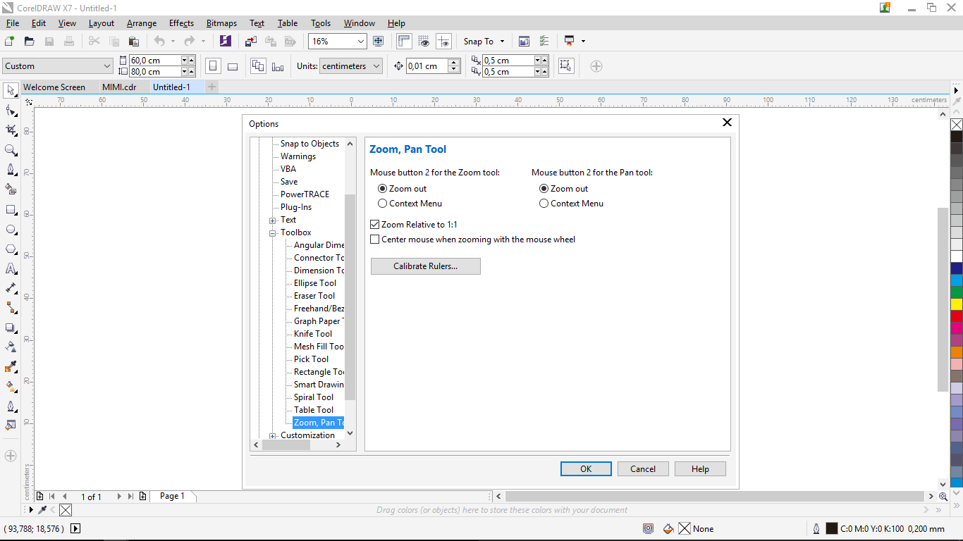Viewport: 963px width, 541px height.
Task: Open the Bitmaps menu
Action: click(x=221, y=23)
